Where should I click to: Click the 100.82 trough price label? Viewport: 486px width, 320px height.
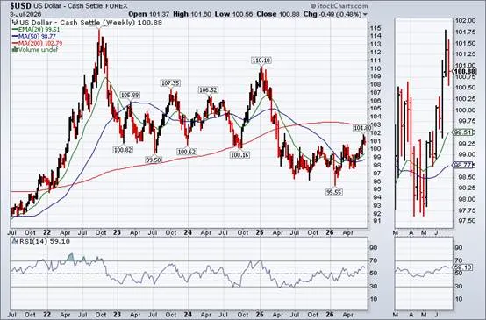tap(123, 150)
